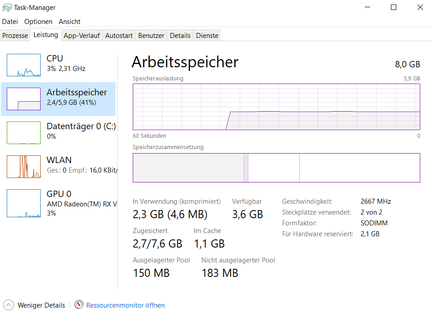Switch to the Dienste tab
The width and height of the screenshot is (432, 318).
(x=207, y=36)
